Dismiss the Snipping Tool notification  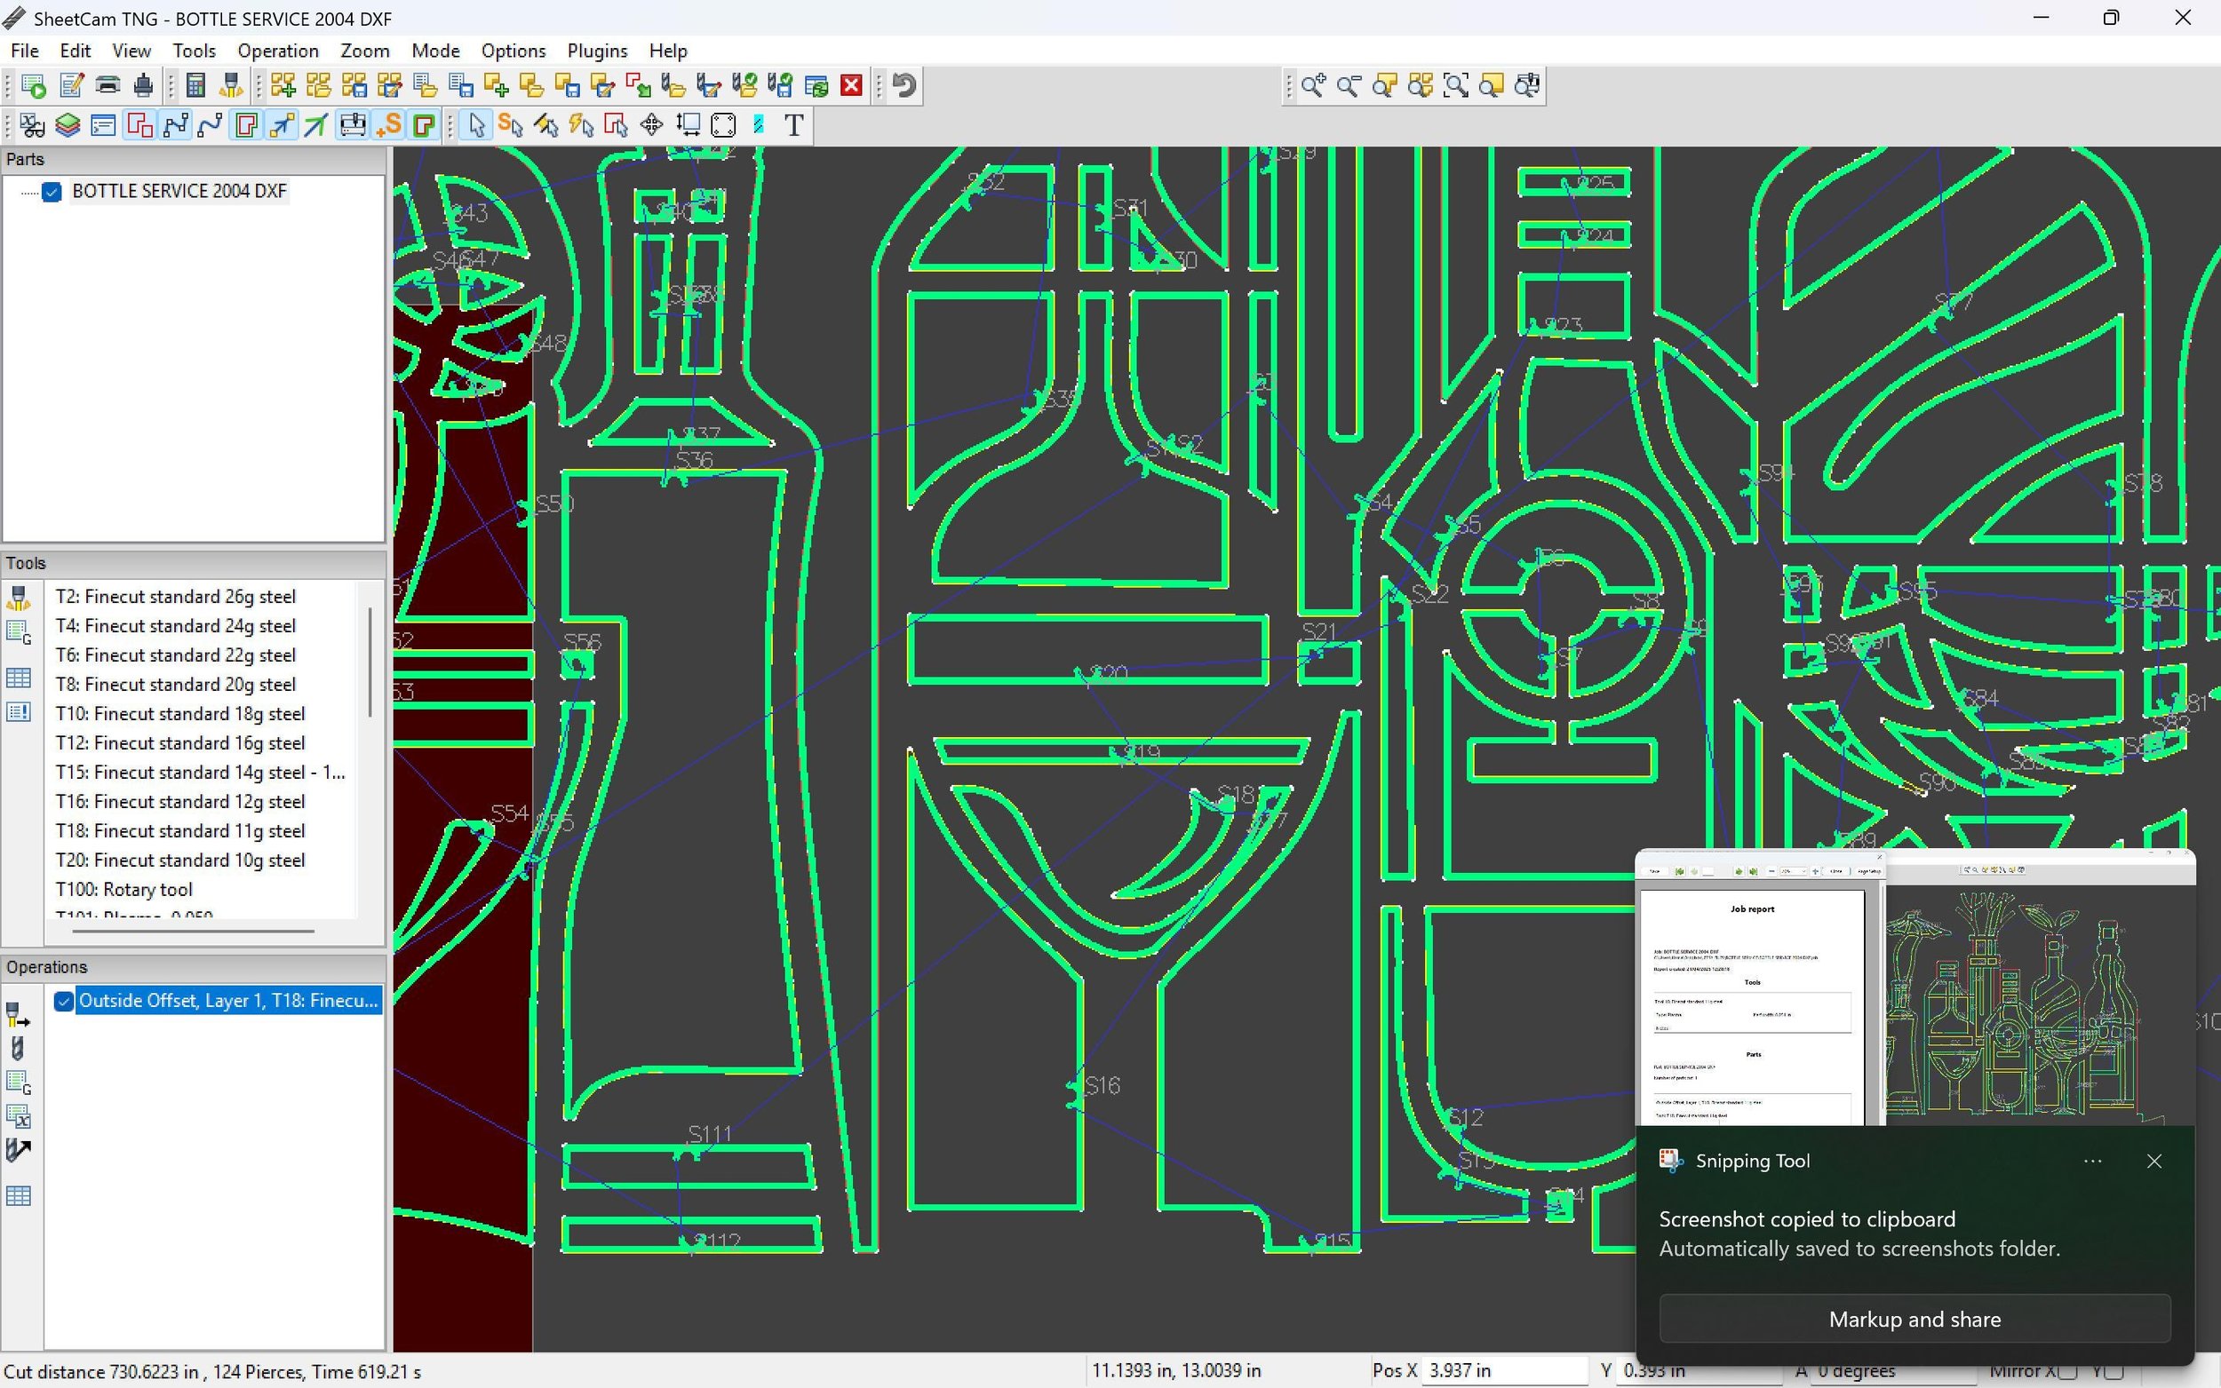click(2154, 1162)
